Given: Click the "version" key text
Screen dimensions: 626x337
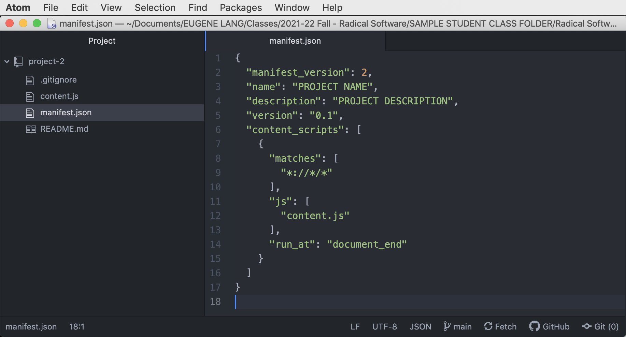Looking at the screenshot, I should (x=272, y=115).
